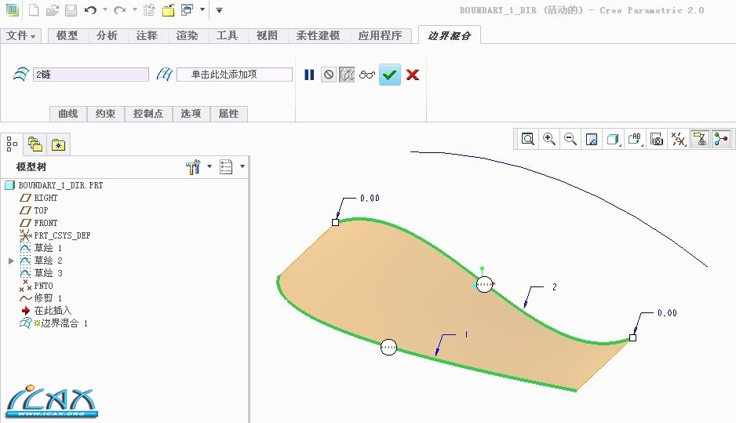Click the Save icon in quick access toolbar
Screen dimensions: 736x423
[x=71, y=10]
